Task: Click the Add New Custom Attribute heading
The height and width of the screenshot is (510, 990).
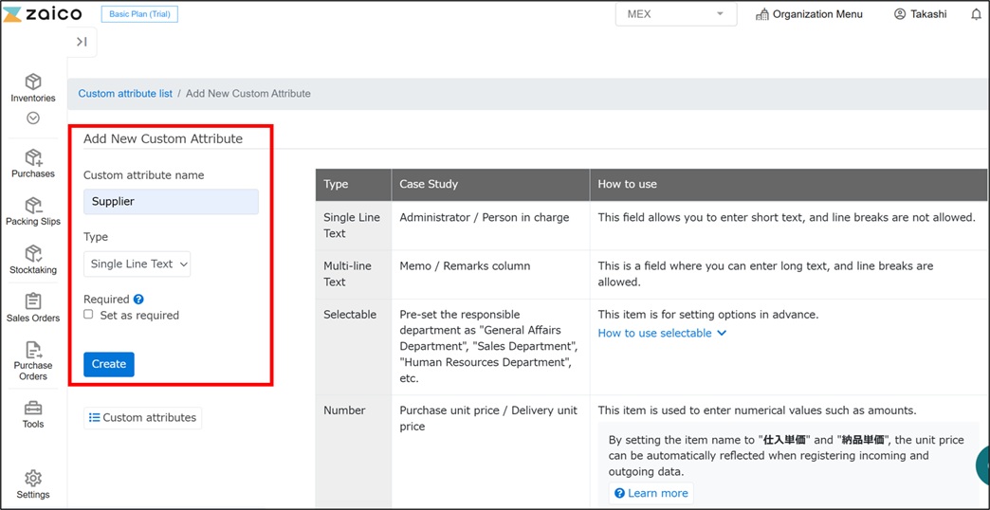Action: [163, 138]
